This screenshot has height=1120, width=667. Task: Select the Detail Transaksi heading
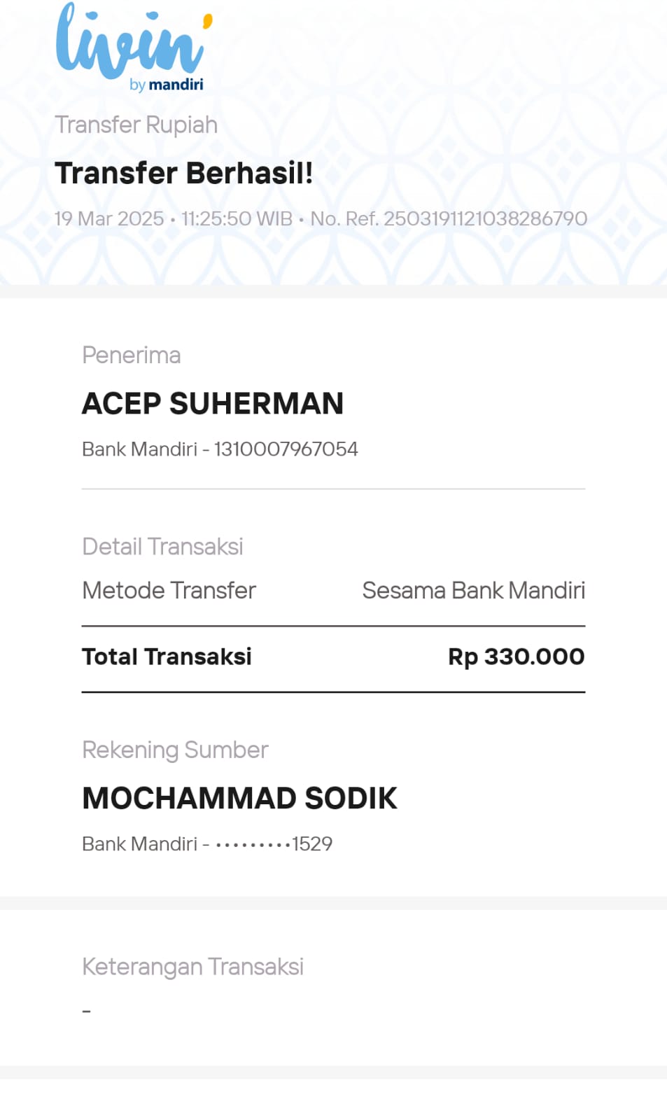(x=162, y=546)
